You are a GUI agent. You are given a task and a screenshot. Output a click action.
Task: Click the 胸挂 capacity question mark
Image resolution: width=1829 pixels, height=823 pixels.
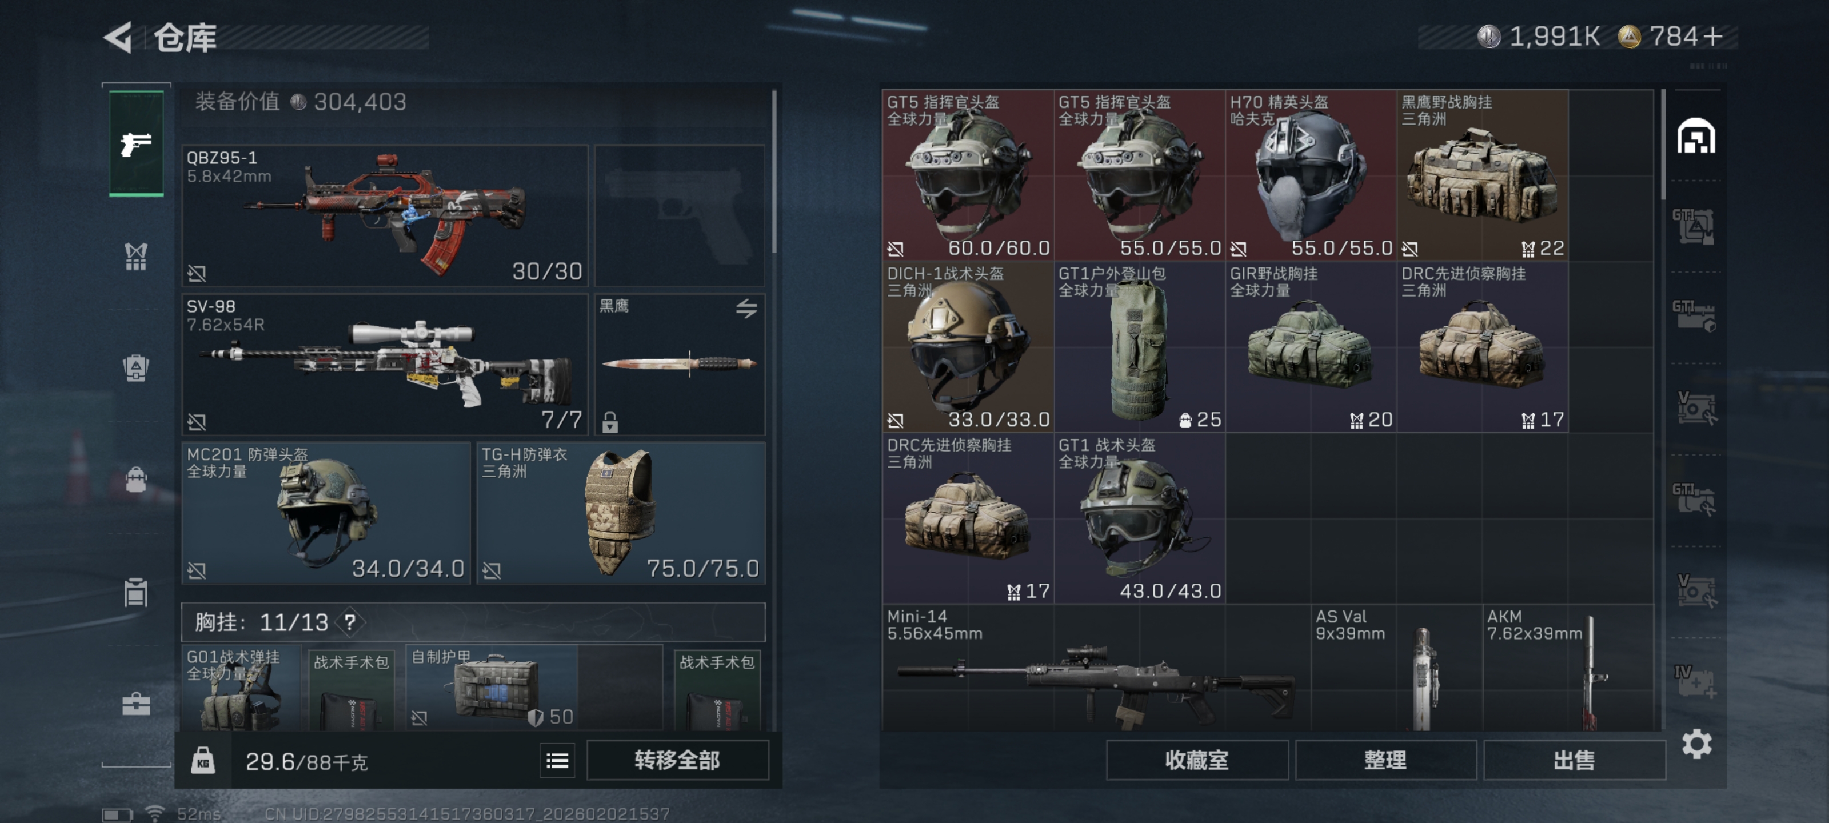pyautogui.click(x=350, y=623)
